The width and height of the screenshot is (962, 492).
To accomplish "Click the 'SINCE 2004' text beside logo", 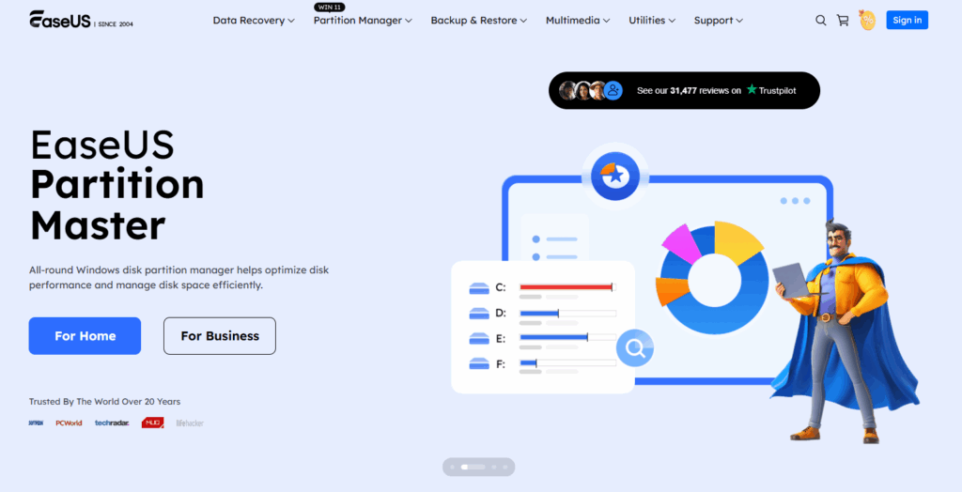I will (x=115, y=23).
